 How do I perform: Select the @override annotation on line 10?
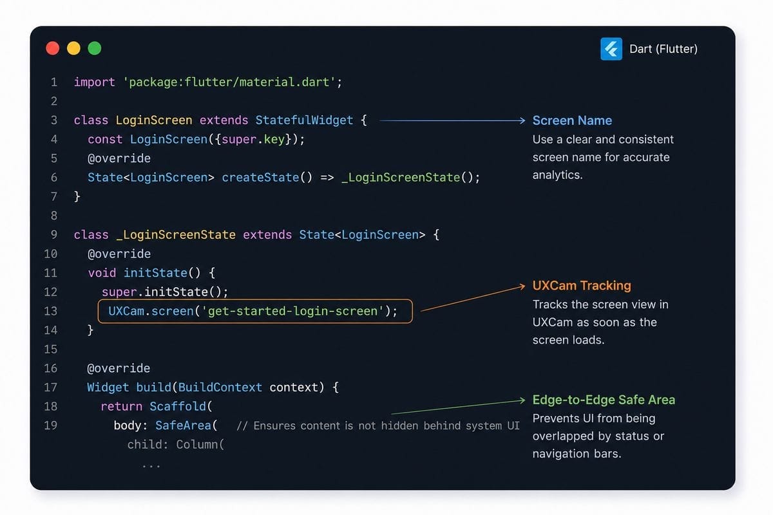[119, 254]
